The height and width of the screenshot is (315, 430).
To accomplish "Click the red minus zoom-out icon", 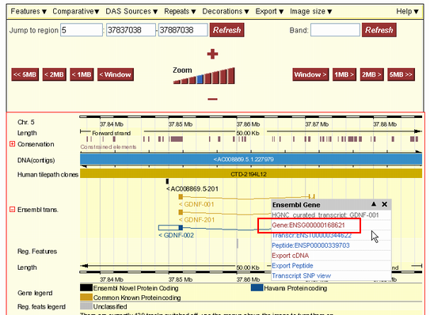I will [x=212, y=99].
